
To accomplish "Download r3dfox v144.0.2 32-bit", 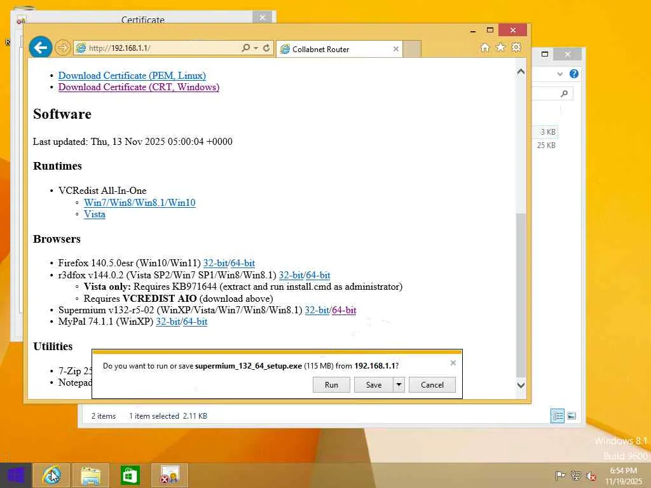I will [291, 275].
